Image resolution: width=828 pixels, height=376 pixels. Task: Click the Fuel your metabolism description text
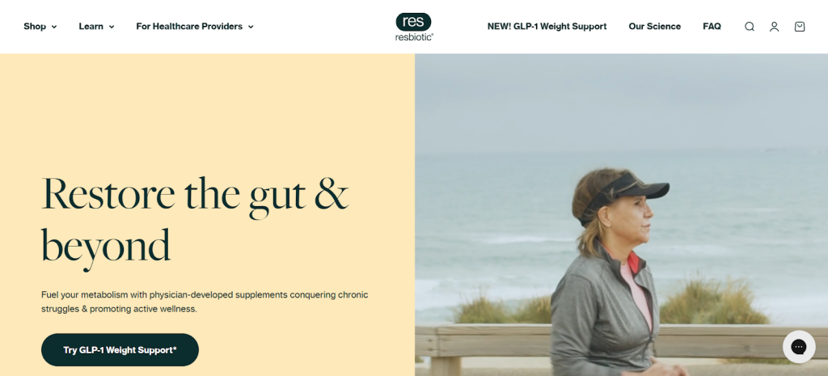coord(205,302)
